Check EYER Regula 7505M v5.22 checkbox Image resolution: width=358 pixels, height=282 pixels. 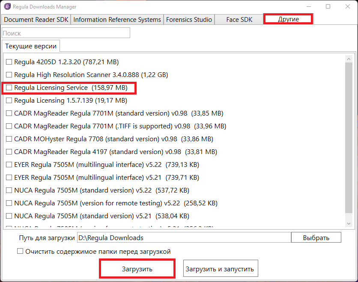(x=9, y=164)
